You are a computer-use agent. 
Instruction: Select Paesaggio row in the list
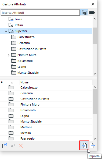coord(46,138)
